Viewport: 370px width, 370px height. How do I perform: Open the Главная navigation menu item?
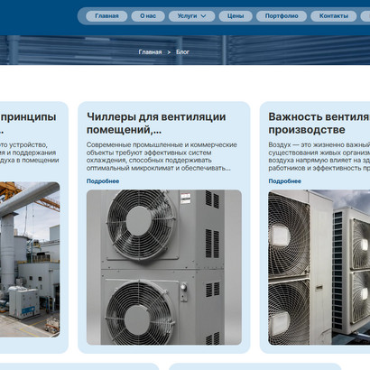click(106, 16)
